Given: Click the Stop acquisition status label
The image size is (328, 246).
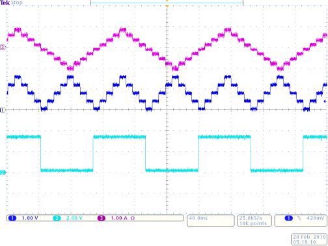Looking at the screenshot, I should coord(17,3).
